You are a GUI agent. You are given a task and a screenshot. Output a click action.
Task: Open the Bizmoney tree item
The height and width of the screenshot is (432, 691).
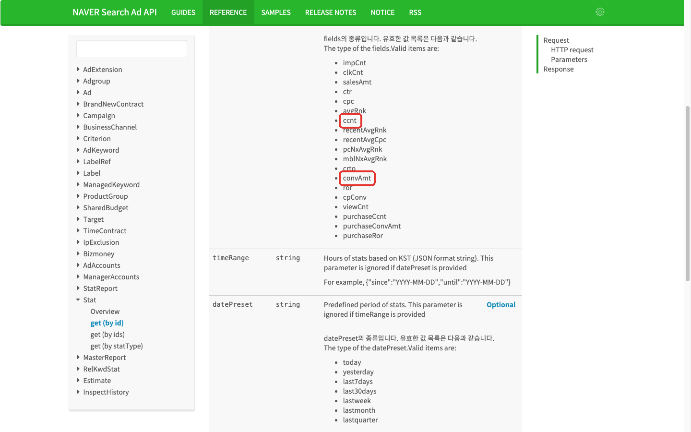tap(99, 254)
